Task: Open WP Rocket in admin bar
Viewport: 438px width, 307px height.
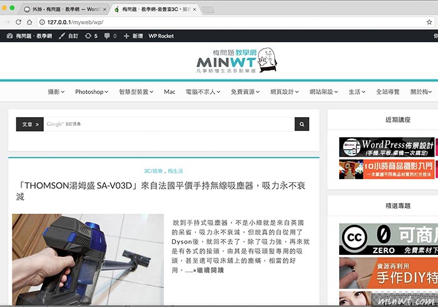Action: click(x=161, y=36)
